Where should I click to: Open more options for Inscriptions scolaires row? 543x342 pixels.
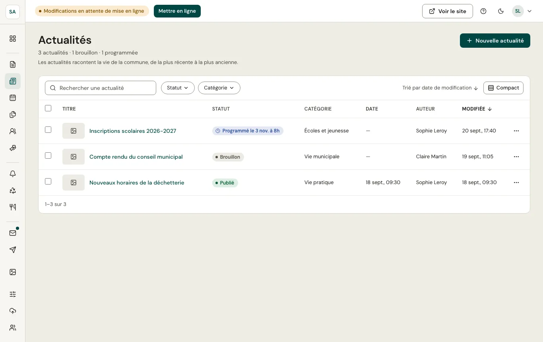[x=516, y=131]
